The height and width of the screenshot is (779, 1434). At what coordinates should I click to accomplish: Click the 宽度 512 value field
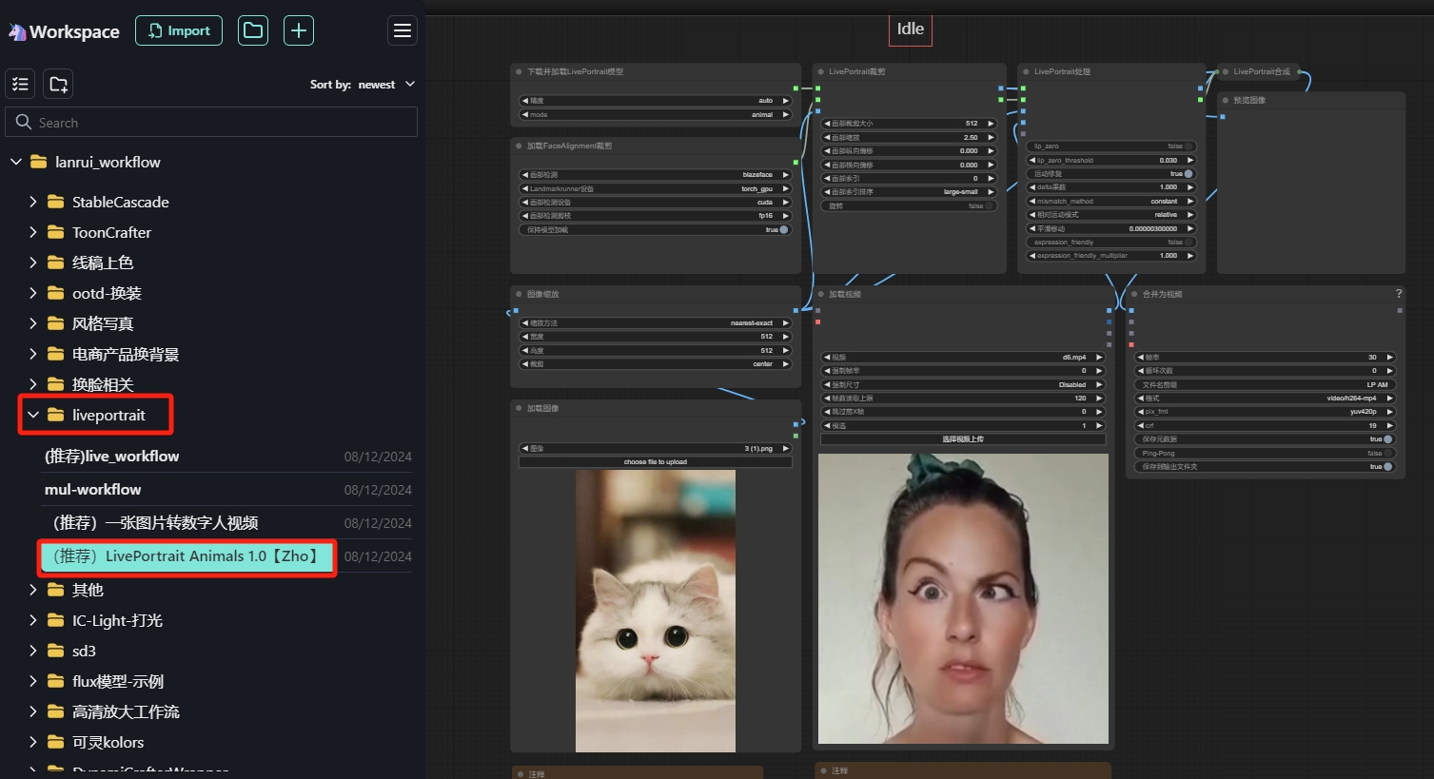click(x=655, y=337)
